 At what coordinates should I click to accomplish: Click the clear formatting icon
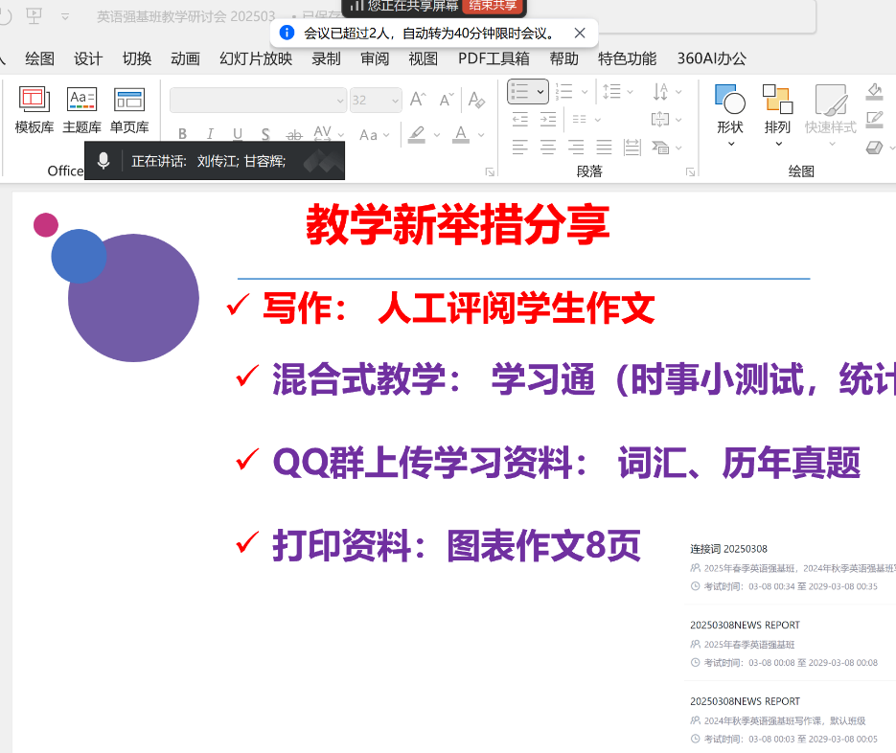[x=476, y=100]
